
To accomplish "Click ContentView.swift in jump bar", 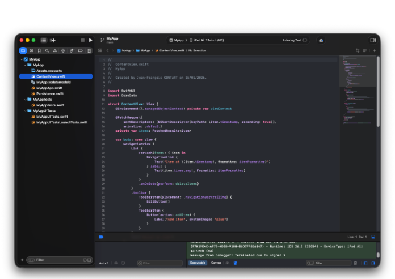I will click(170, 50).
